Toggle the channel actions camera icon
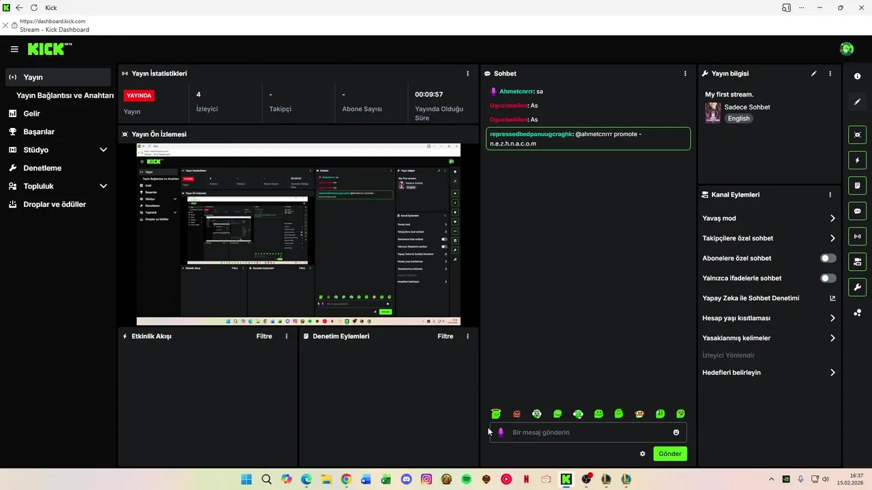 pyautogui.click(x=858, y=261)
